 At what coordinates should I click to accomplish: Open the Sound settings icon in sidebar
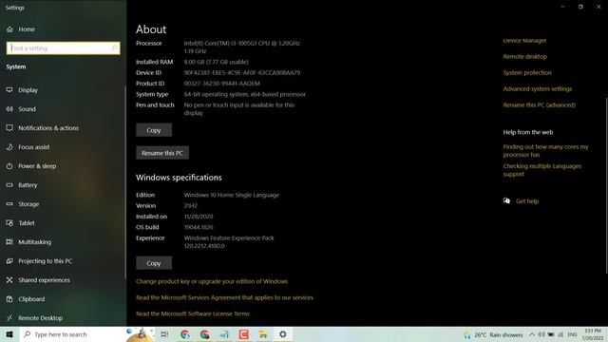(x=9, y=109)
